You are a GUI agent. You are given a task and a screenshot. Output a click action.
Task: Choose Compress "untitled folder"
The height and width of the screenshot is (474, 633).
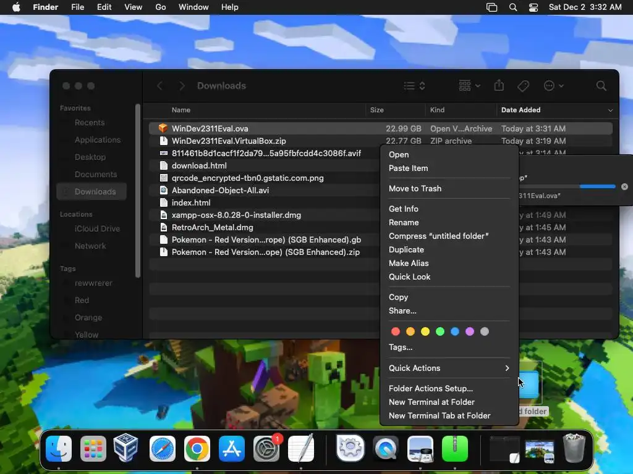[438, 236]
